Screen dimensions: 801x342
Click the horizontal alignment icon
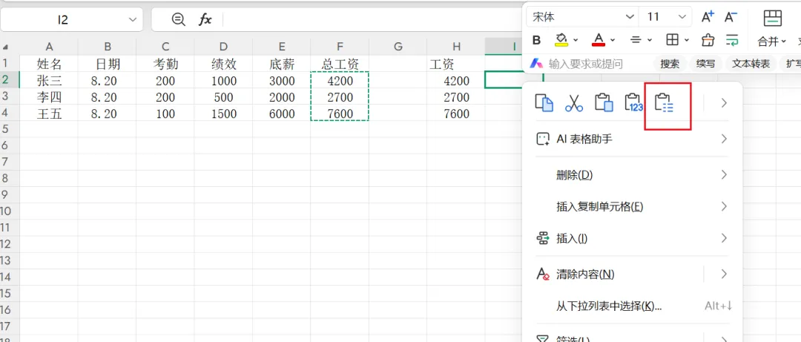(636, 39)
